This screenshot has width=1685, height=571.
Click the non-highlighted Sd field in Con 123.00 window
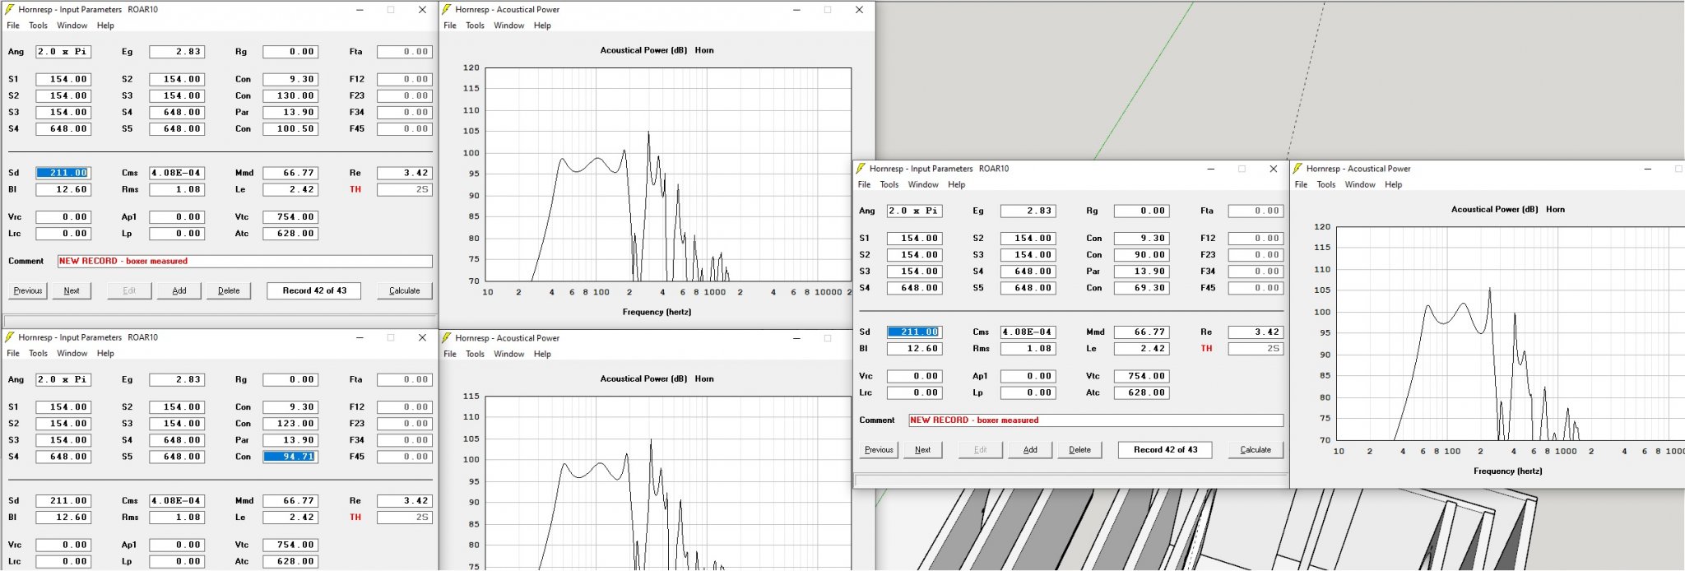[63, 500]
